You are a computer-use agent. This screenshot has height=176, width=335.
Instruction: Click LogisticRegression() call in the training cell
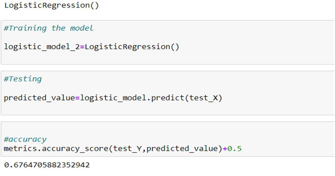(132, 46)
